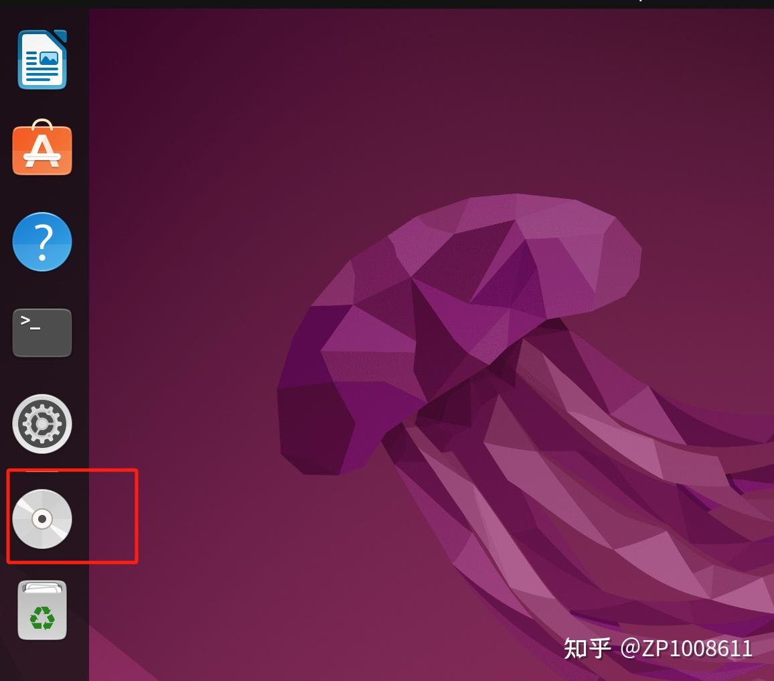The width and height of the screenshot is (774, 681).
Task: Click inside the red highlight rectangle
Action: [x=72, y=516]
